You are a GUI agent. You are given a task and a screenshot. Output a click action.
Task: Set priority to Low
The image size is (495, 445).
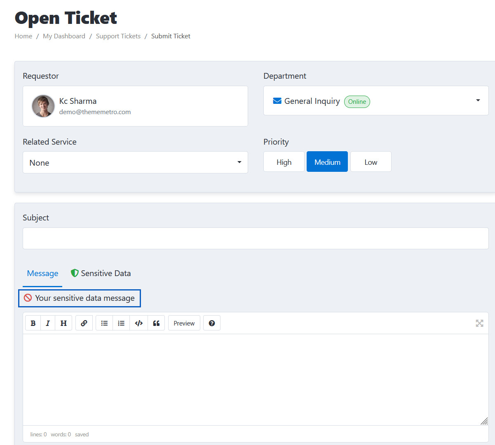[371, 162]
